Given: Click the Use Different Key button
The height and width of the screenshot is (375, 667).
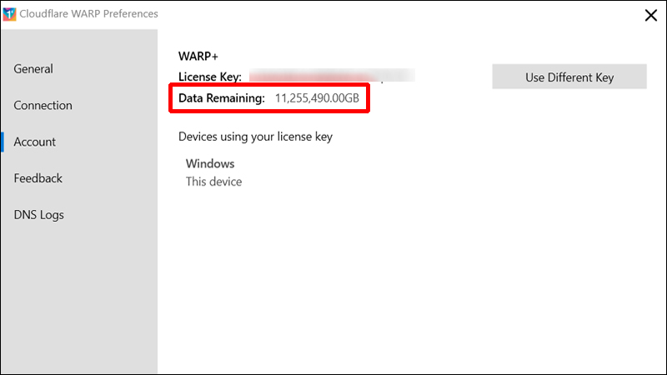Looking at the screenshot, I should [569, 77].
